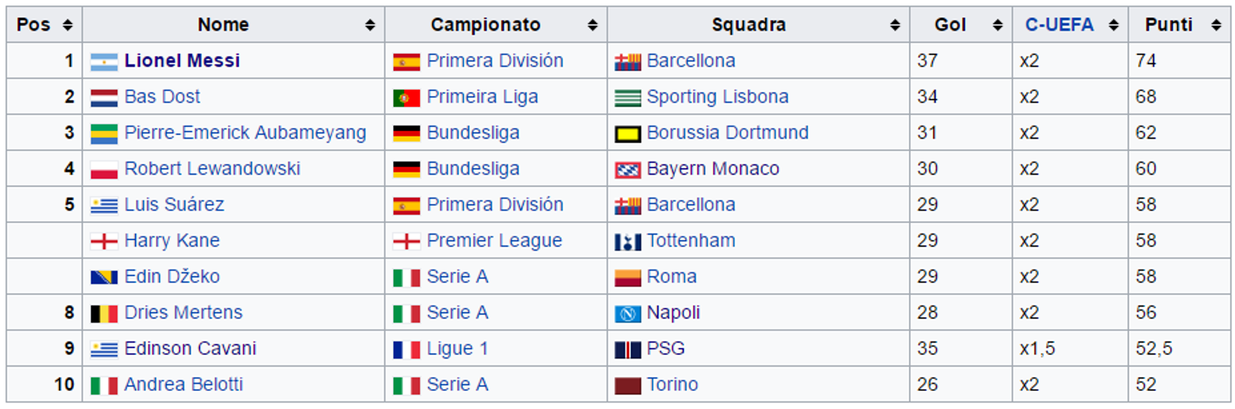Screen dimensions: 1235x409
Task: Click the Argentina flag beside Lionel Messi
Action: pyautogui.click(x=104, y=62)
